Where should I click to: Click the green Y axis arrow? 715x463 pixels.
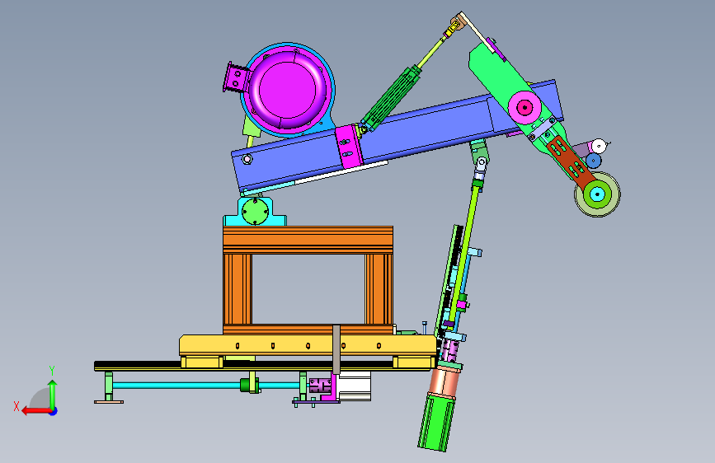53,395
